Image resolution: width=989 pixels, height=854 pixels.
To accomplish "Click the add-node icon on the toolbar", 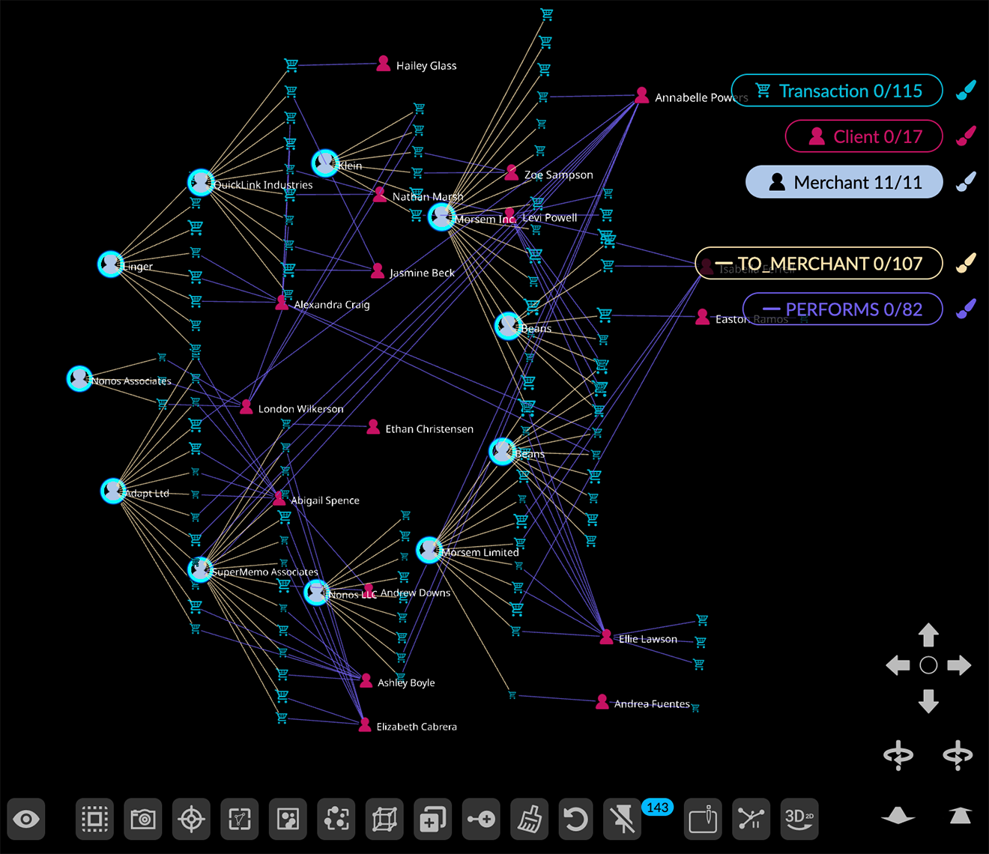I will pos(481,819).
